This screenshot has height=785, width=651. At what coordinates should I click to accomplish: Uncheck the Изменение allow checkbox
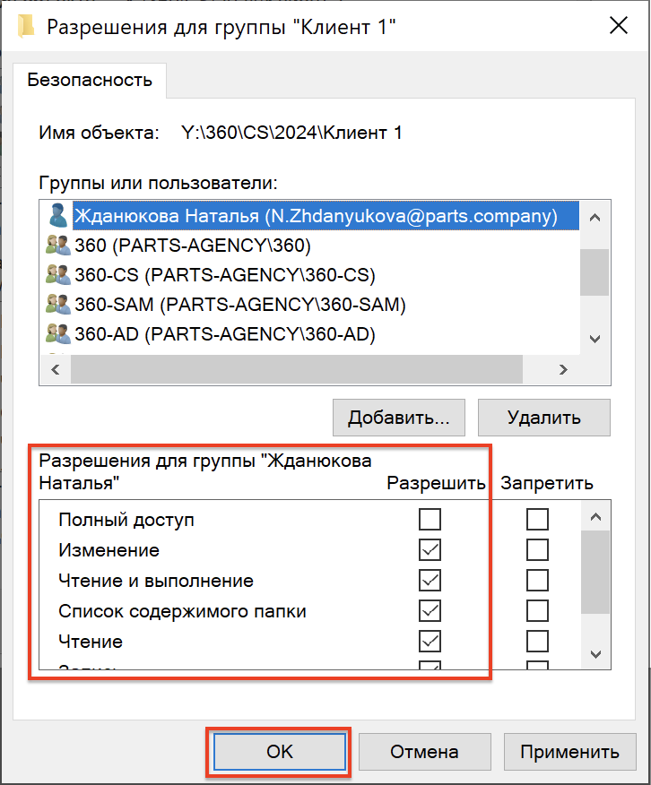[430, 550]
